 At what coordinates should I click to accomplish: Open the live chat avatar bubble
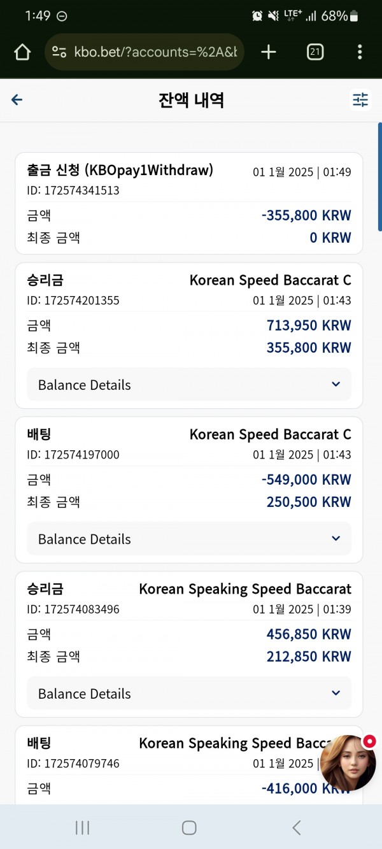tap(348, 763)
